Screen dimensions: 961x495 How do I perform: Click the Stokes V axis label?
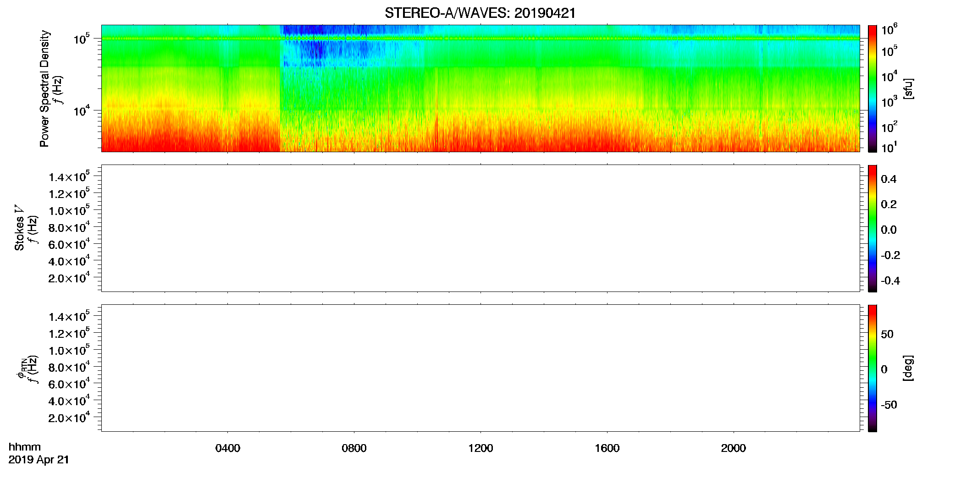pyautogui.click(x=19, y=228)
